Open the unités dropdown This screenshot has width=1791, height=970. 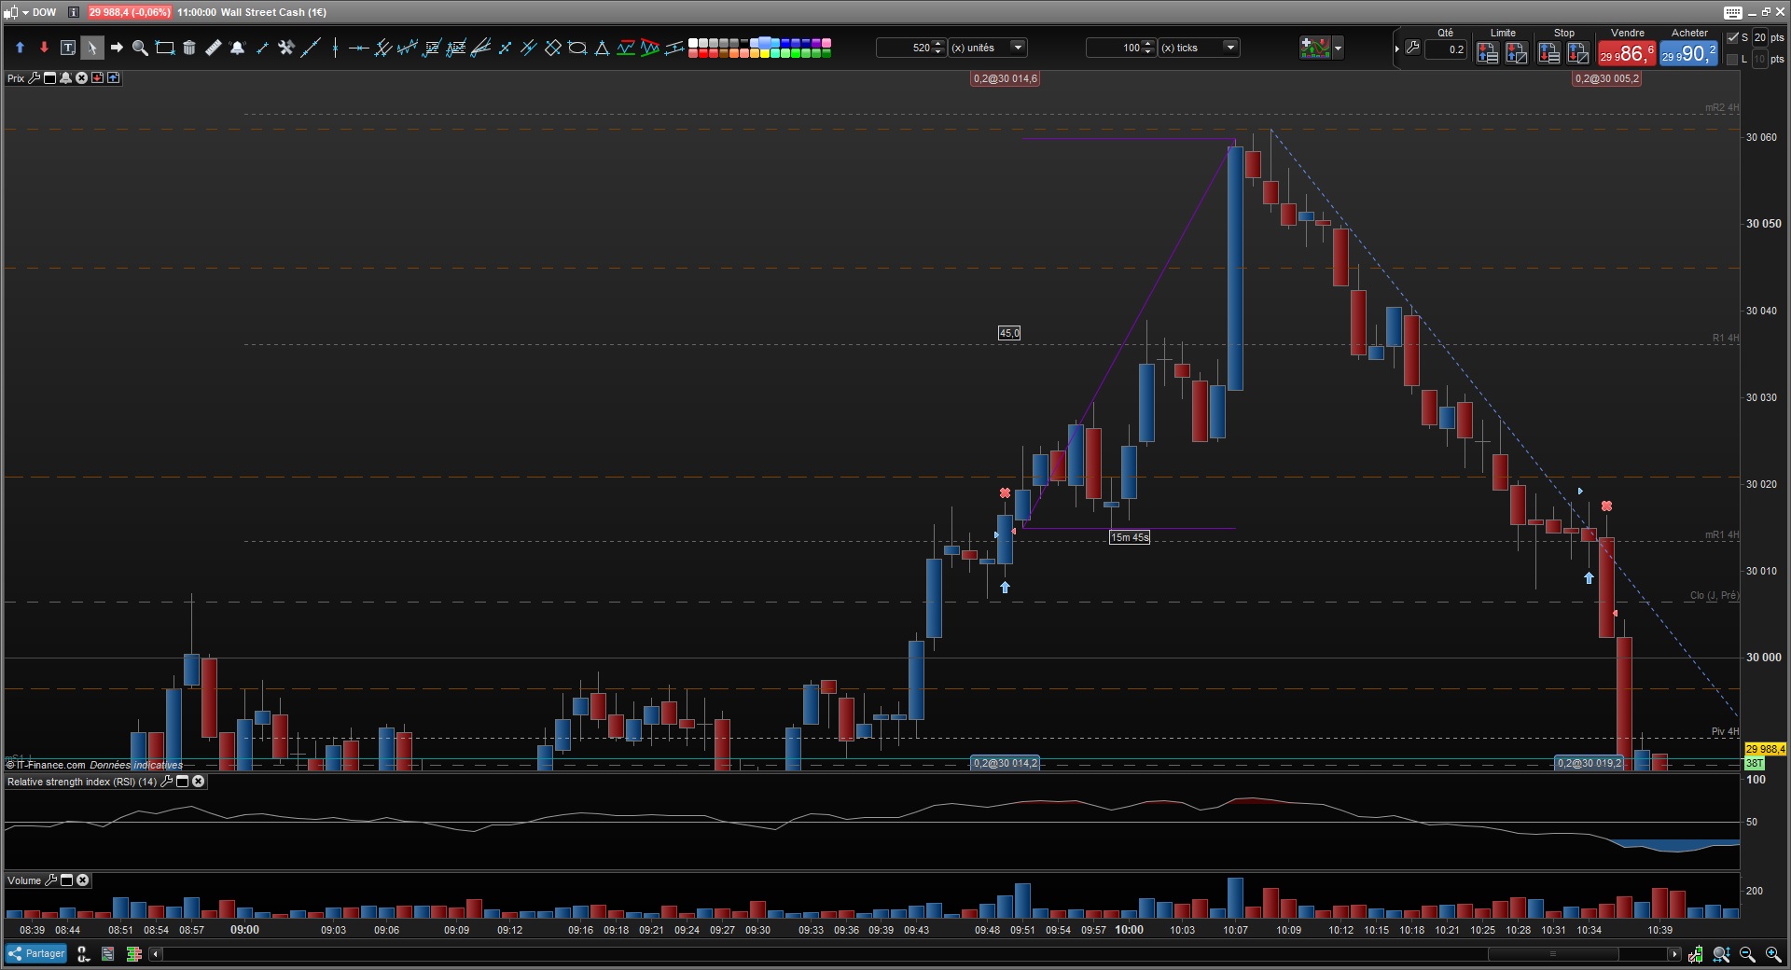pyautogui.click(x=1018, y=48)
